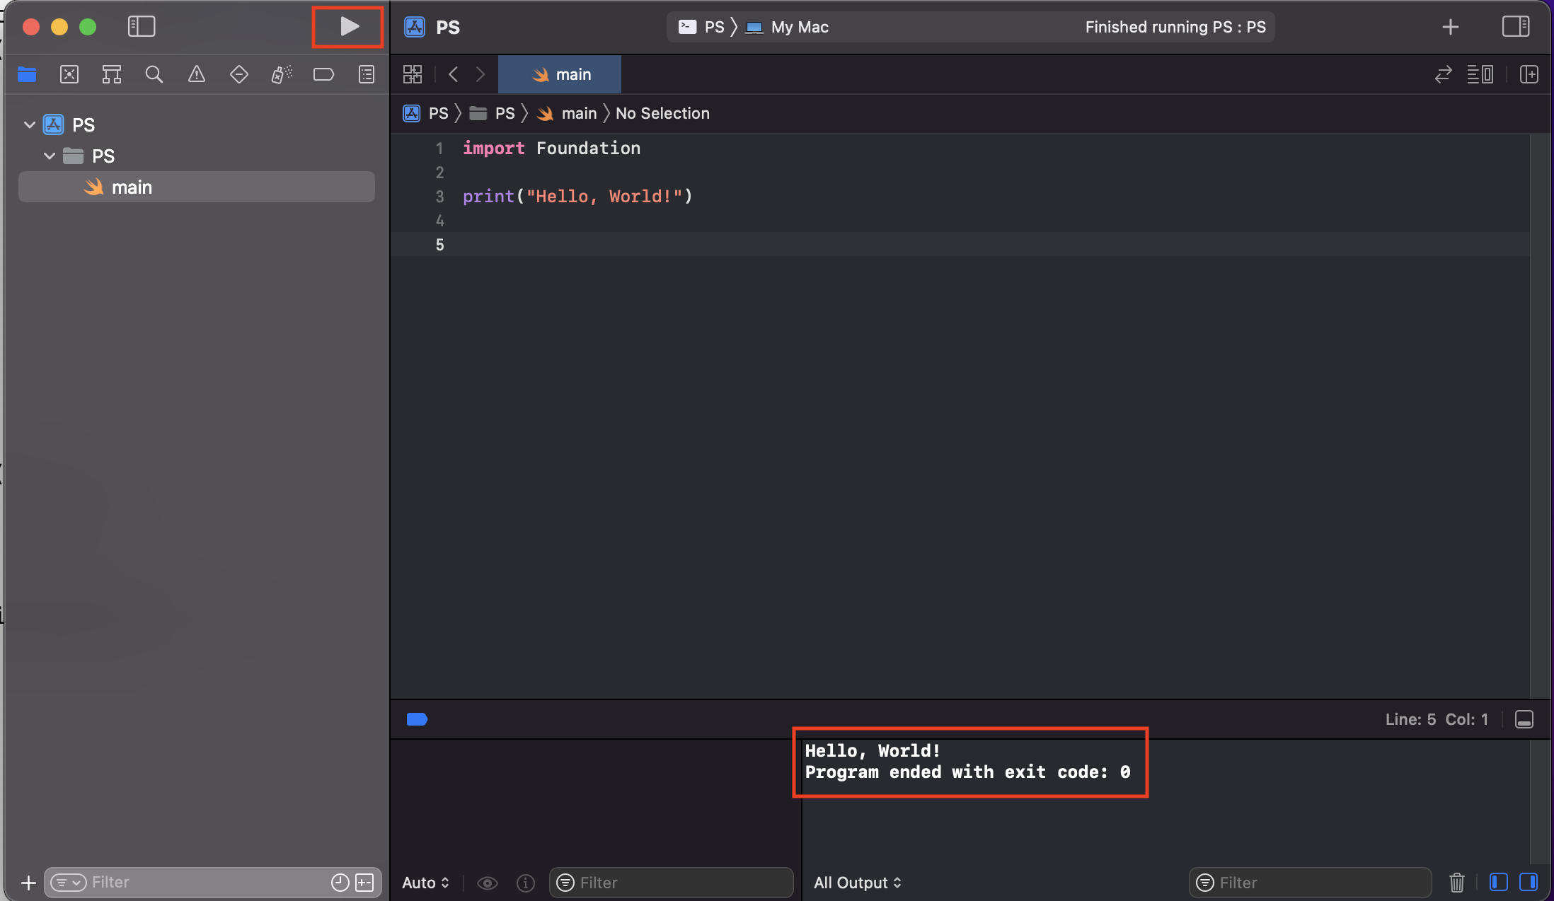Open the Source Control navigator icon
Screen dimensions: 1554x901
tap(69, 74)
